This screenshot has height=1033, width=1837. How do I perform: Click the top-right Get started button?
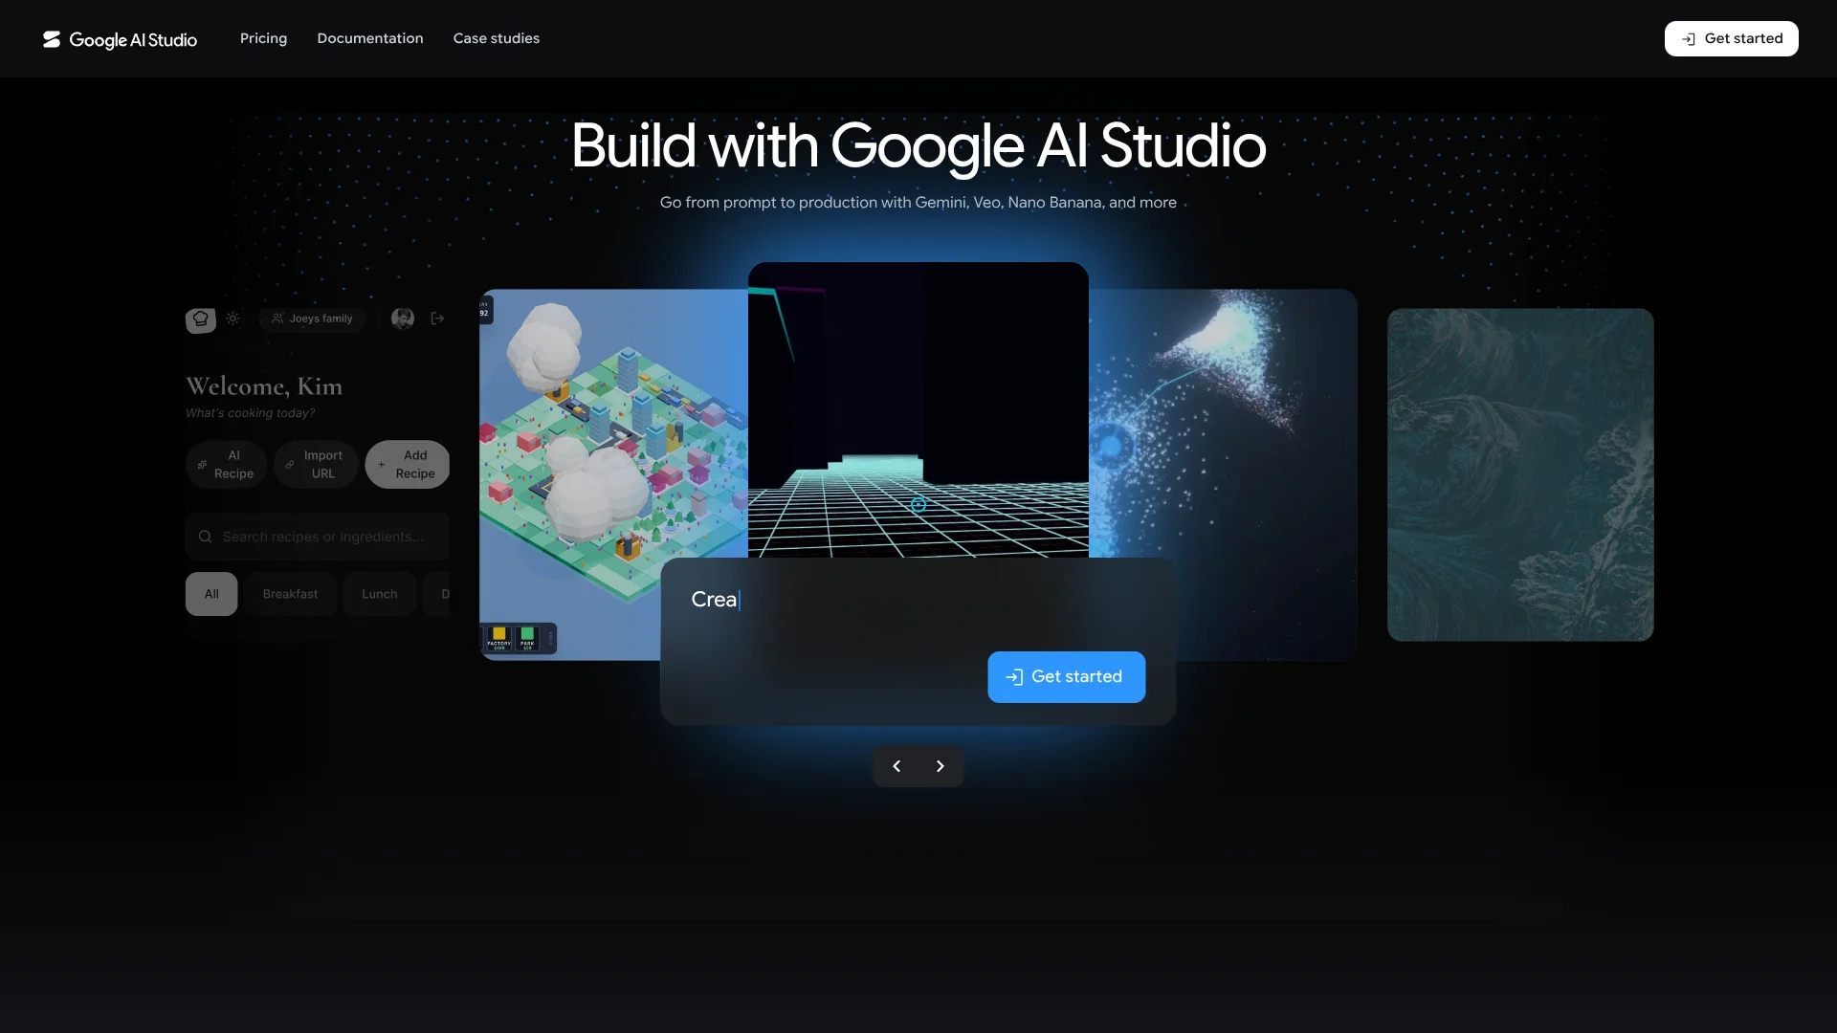point(1731,38)
